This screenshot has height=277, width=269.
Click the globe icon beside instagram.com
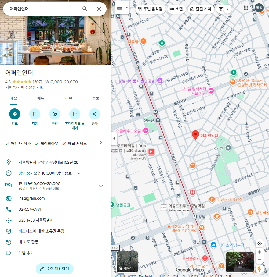pyautogui.click(x=9, y=198)
